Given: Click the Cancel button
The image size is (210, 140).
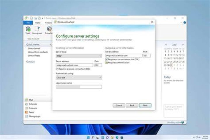Looking at the screenshot, I should click(x=119, y=105).
